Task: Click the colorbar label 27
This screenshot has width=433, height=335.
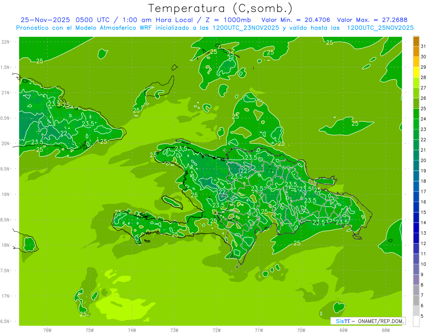Action: [x=424, y=88]
